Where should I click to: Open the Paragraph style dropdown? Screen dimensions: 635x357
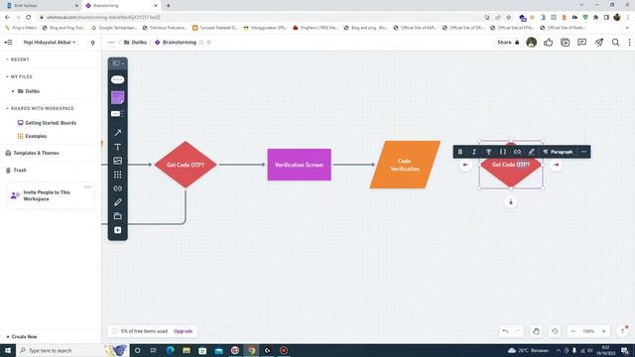(558, 152)
